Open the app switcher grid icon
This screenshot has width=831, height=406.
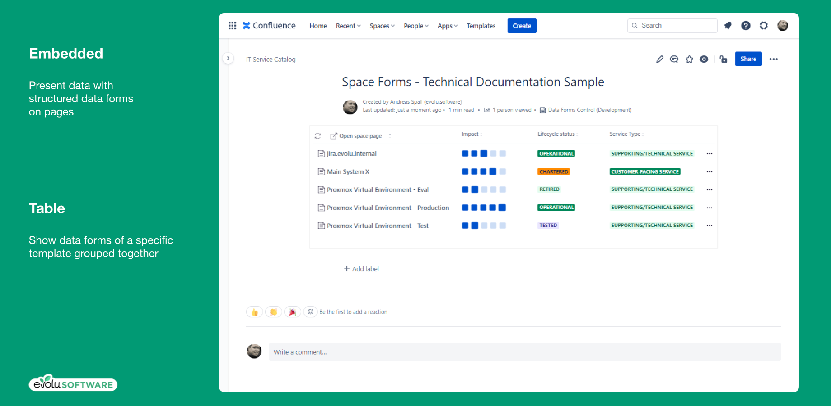point(233,26)
